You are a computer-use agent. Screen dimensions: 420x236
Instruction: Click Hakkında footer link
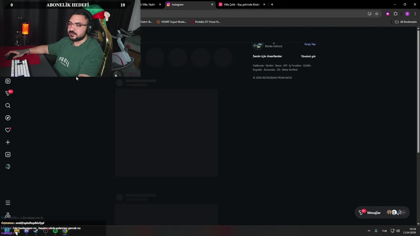point(258,66)
